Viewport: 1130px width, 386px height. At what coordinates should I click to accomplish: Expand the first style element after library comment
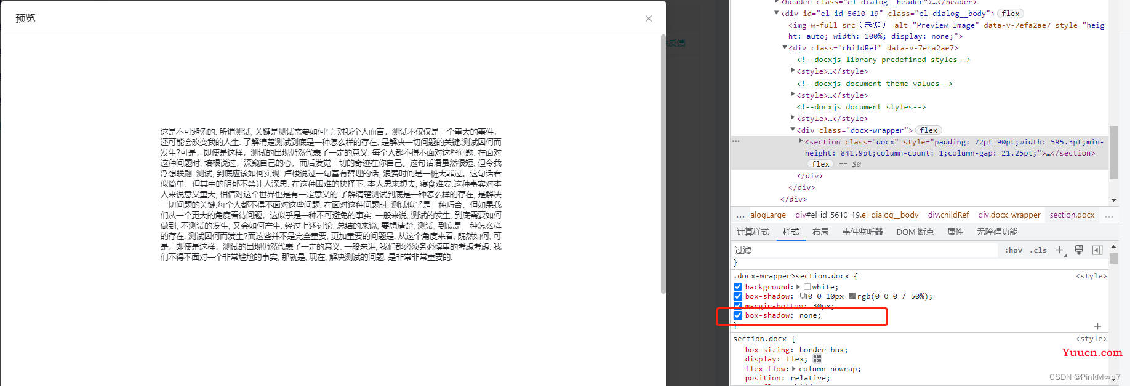[793, 71]
